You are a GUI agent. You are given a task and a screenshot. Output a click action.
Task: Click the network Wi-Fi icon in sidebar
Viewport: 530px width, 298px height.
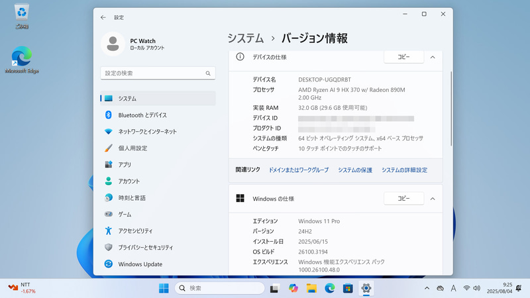pyautogui.click(x=108, y=131)
